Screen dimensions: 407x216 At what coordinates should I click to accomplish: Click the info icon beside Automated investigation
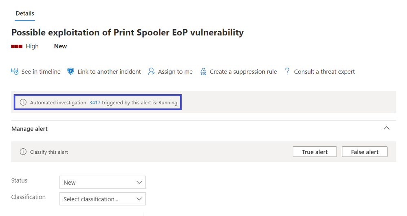point(23,102)
